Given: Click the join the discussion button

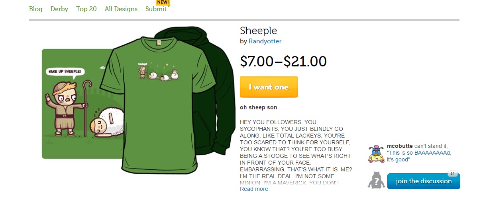Looking at the screenshot, I should [x=423, y=181].
